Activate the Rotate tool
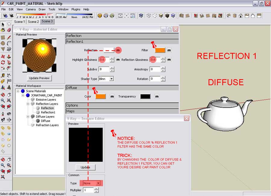 [3, 62]
